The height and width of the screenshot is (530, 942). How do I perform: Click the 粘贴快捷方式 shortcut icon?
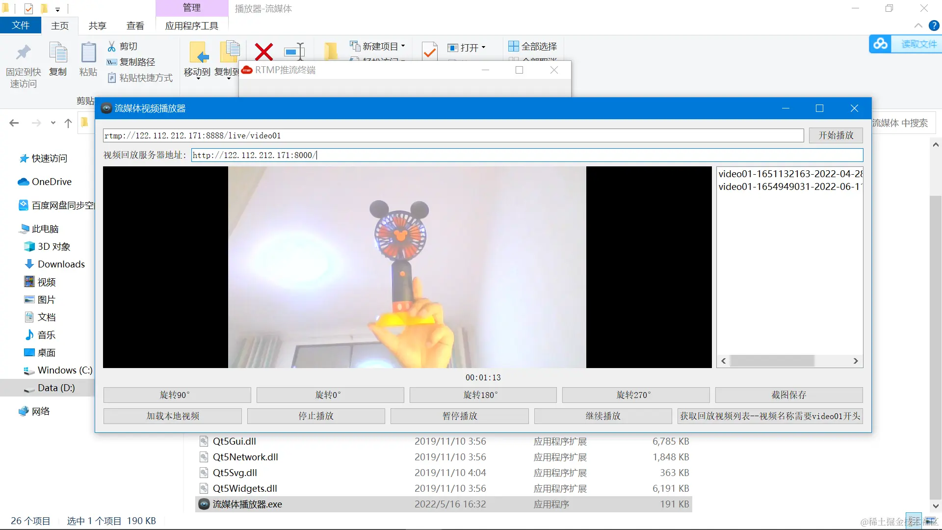click(x=113, y=78)
